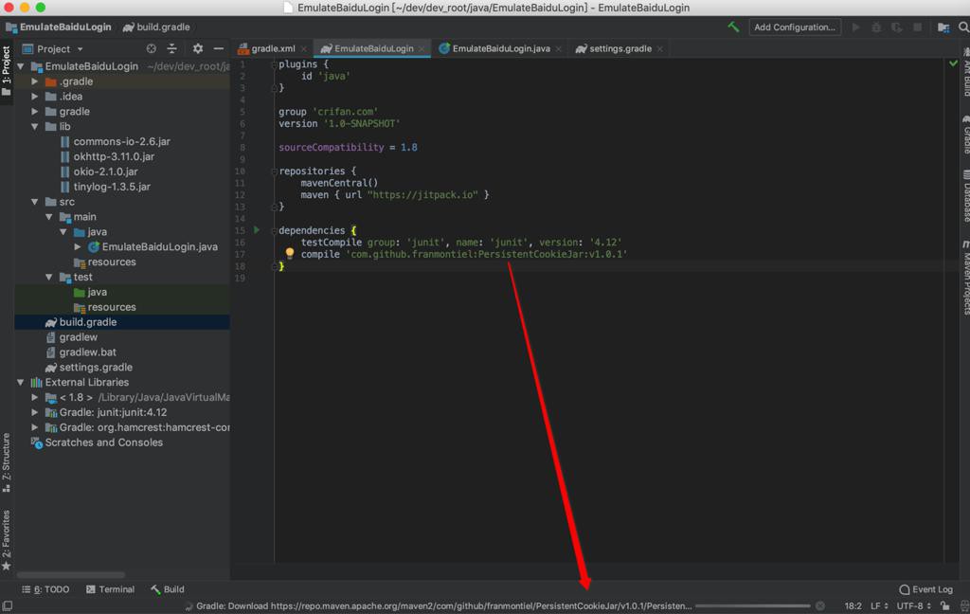This screenshot has width=970, height=614.
Task: Open Maven Projects side tab
Action: 964,279
